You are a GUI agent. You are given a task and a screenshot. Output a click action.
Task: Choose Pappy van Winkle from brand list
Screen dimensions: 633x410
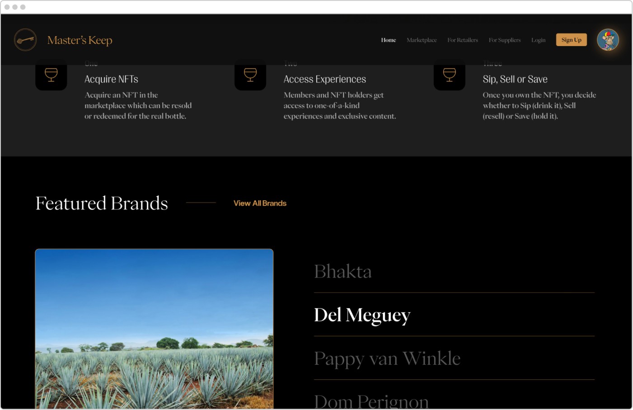point(387,358)
